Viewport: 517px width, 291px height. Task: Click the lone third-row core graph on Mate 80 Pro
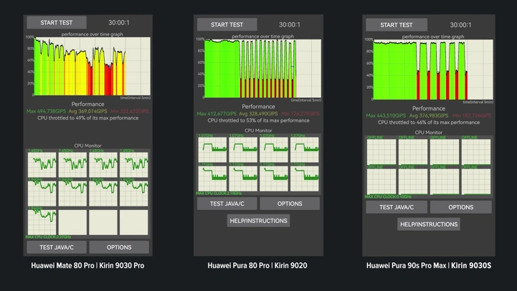coord(42,222)
